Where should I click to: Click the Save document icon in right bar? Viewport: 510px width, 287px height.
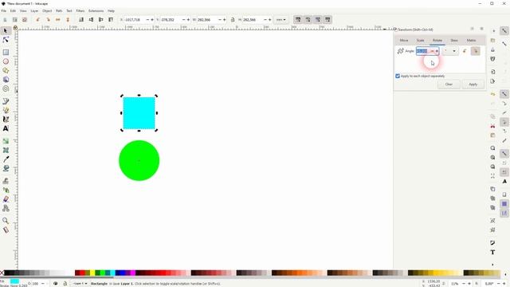point(492,49)
